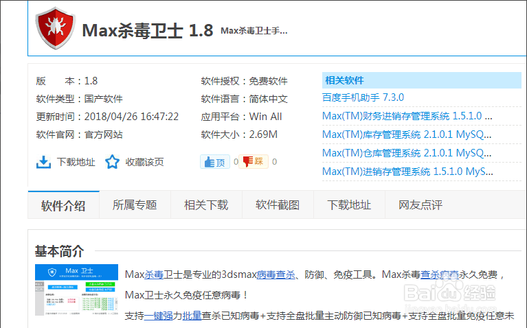
Task: Click the 基本简介 heading
Action: point(60,251)
